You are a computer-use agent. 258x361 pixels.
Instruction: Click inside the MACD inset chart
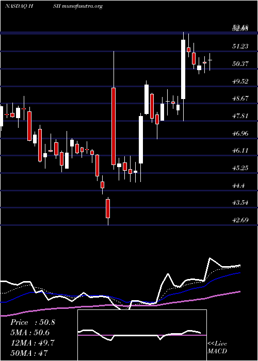pyautogui.click(x=142, y=335)
